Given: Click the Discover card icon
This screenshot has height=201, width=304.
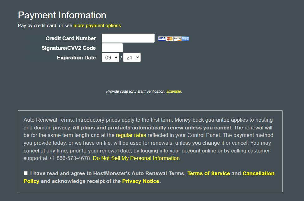Looking at the screenshot, I should click(177, 39).
